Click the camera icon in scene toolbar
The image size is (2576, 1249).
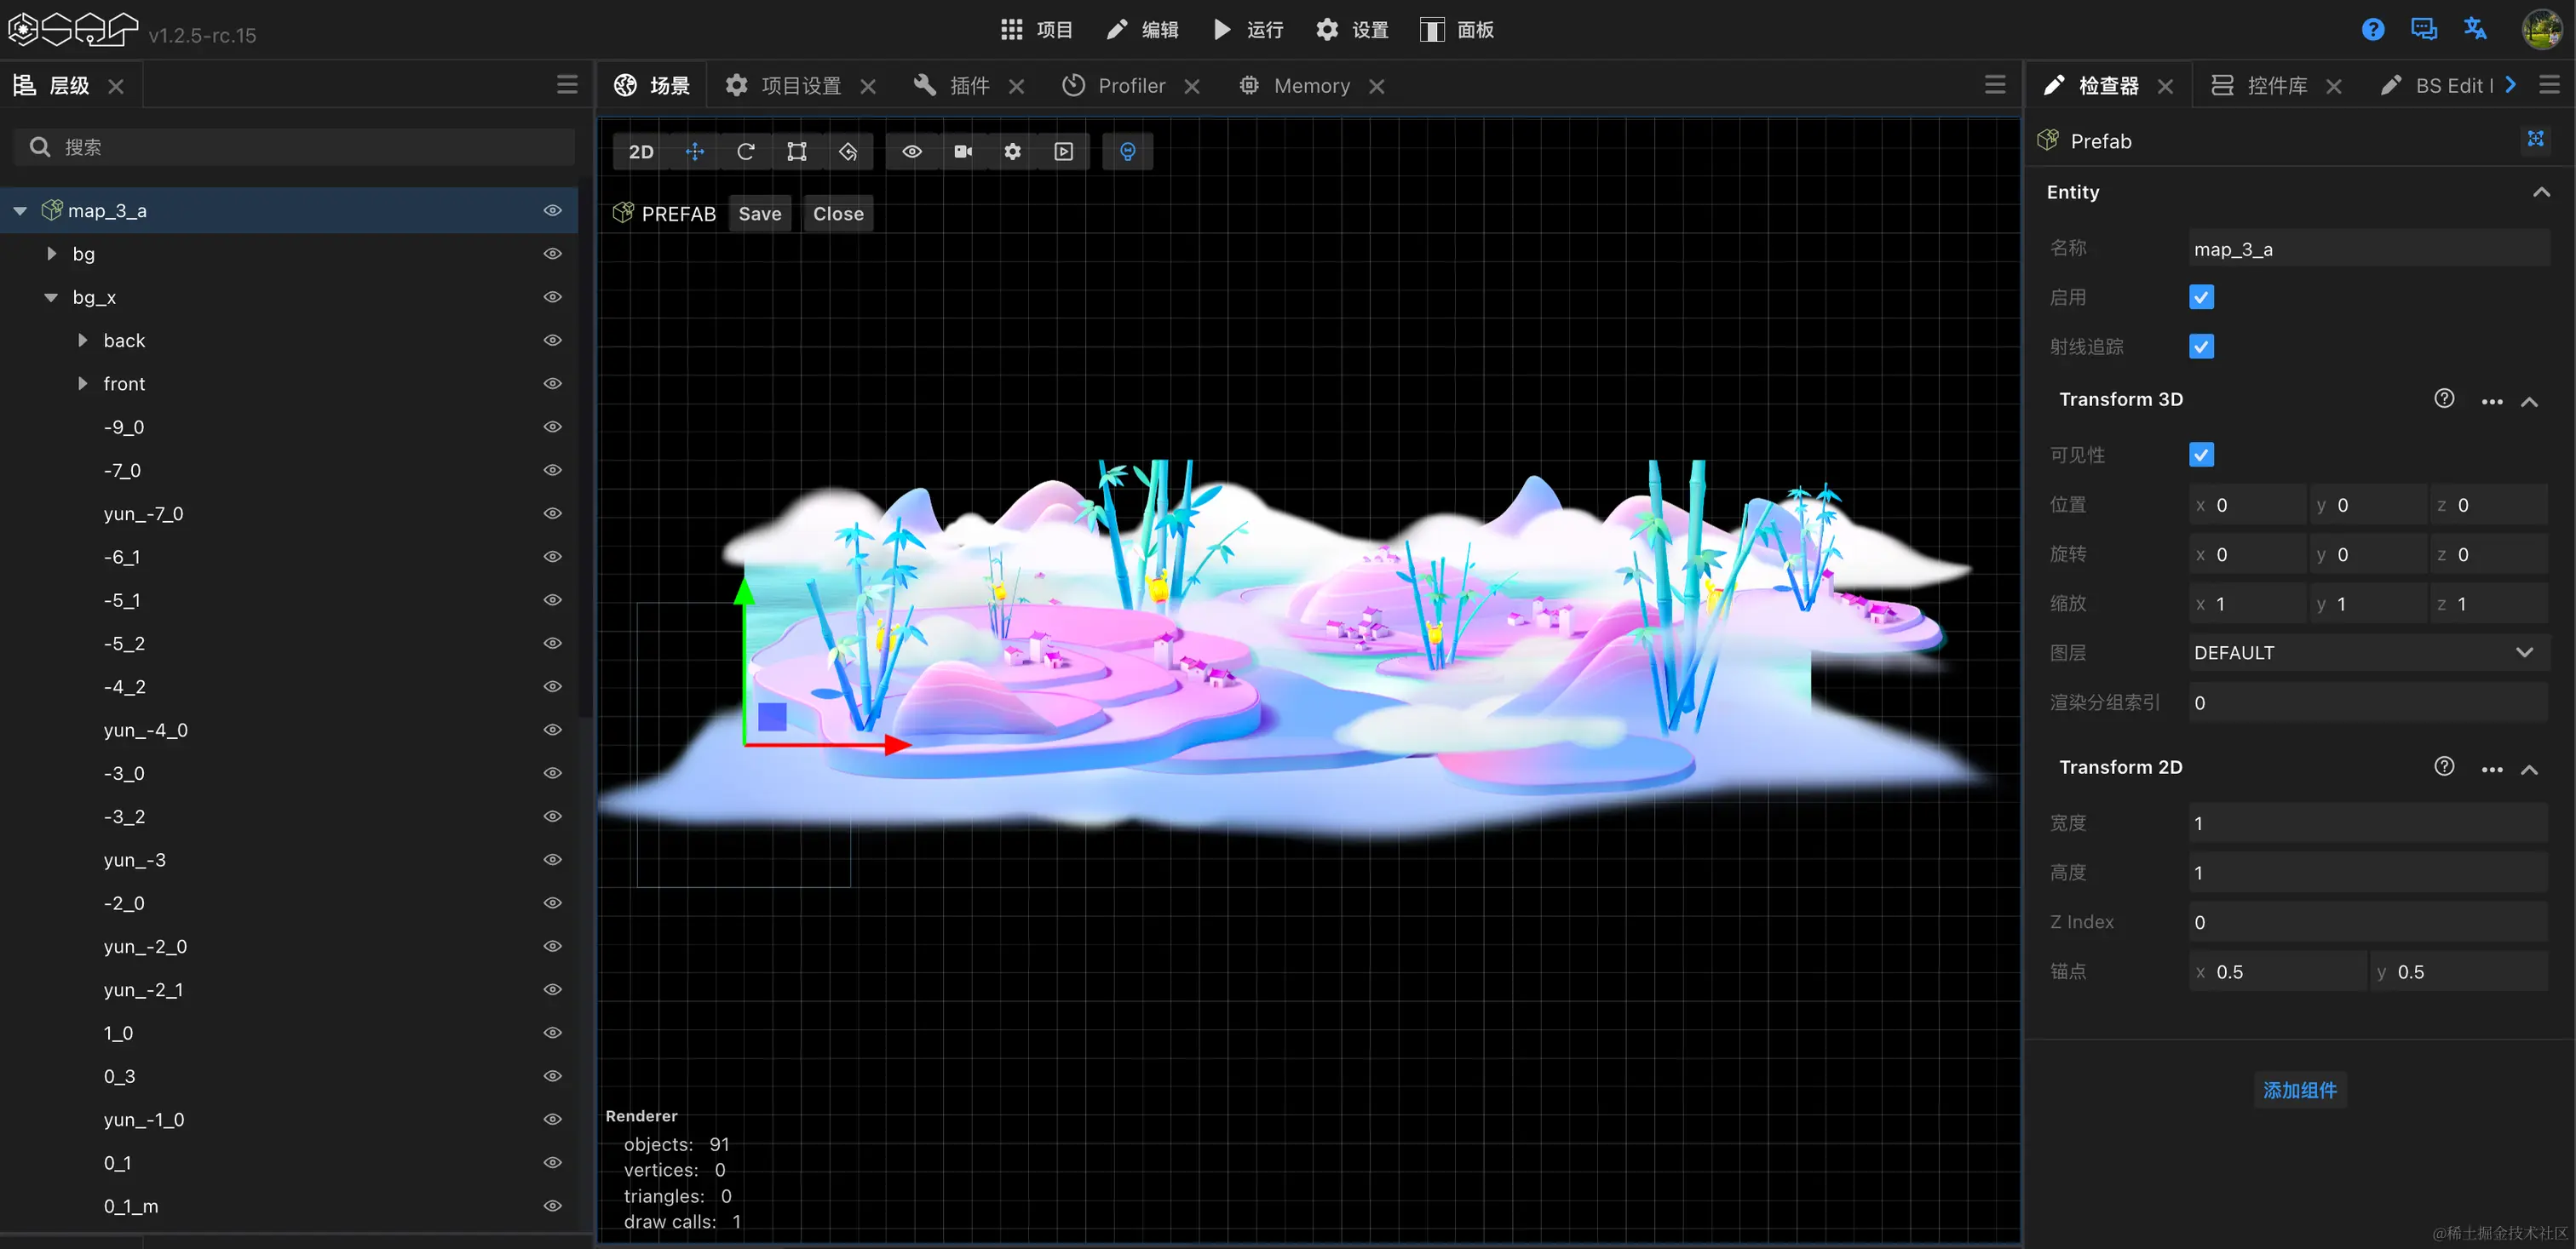pyautogui.click(x=963, y=152)
